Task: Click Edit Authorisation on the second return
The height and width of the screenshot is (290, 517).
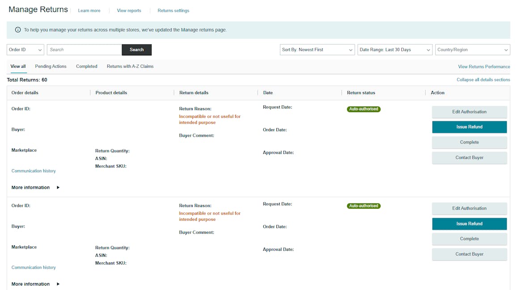Action: pyautogui.click(x=469, y=208)
